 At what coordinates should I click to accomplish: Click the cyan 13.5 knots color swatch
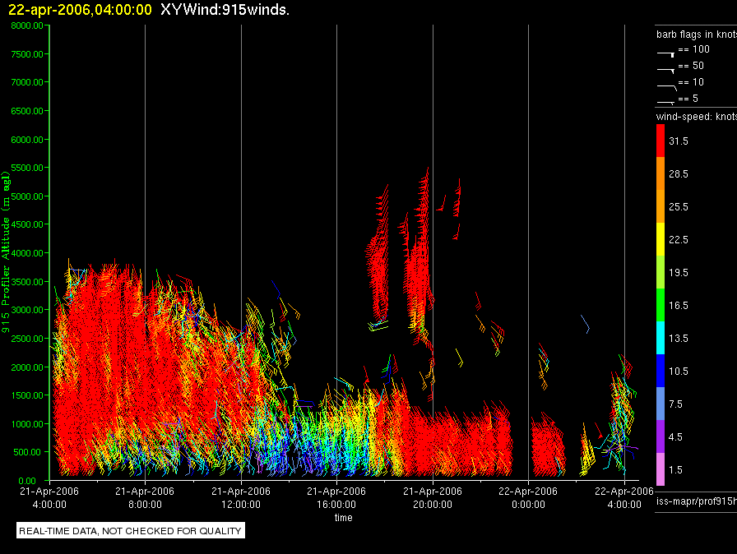click(661, 338)
